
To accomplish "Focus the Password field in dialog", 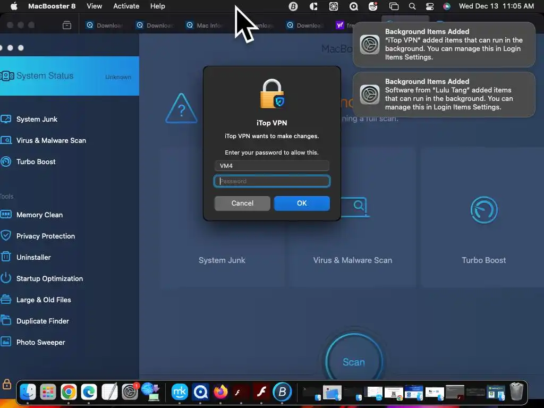I will [272, 181].
